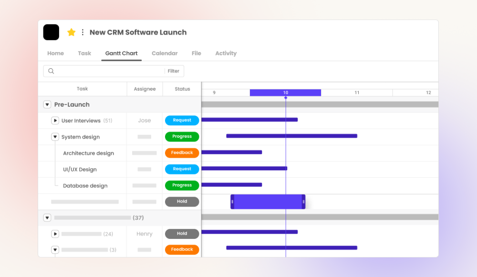477x277 pixels.
Task: Click the Pre-Launch gray summary bar
Action: [320, 104]
